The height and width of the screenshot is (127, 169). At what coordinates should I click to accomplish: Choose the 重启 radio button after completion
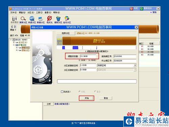pos(95,91)
